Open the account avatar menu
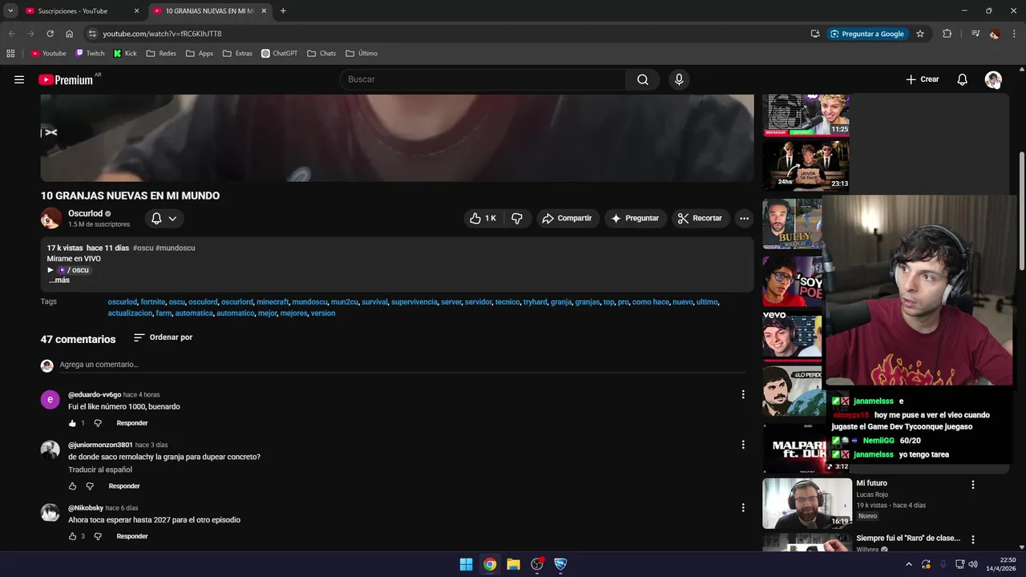The height and width of the screenshot is (577, 1026). [993, 79]
